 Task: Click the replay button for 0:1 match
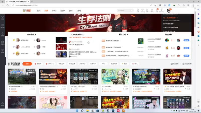click(186, 40)
